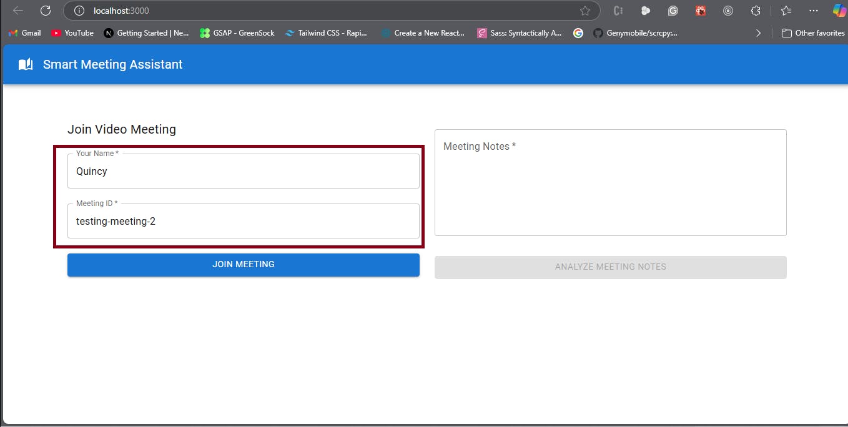Screen dimensions: 848x427
Task: Open the GSAP - GreenSock bookmark
Action: (237, 33)
